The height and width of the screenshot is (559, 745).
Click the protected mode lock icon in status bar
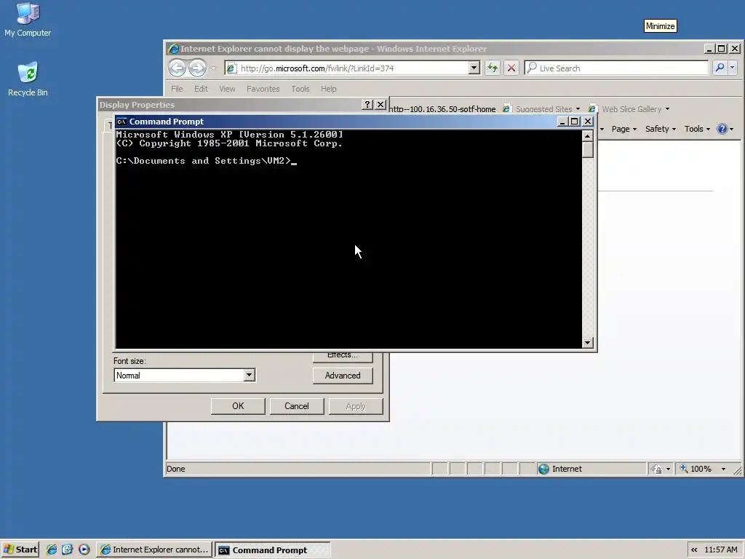(x=657, y=469)
